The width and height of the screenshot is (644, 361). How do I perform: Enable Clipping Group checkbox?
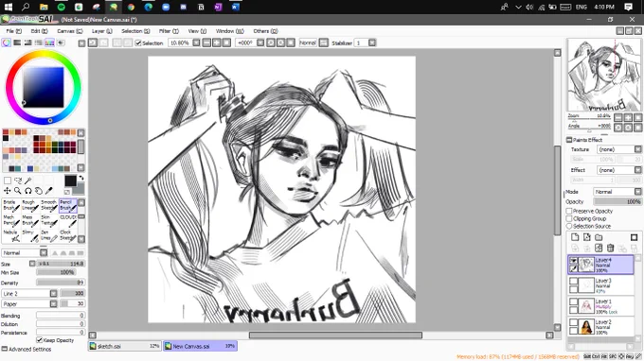569,219
